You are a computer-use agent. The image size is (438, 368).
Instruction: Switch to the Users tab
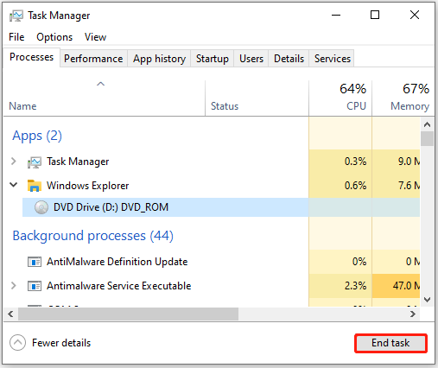pos(251,59)
